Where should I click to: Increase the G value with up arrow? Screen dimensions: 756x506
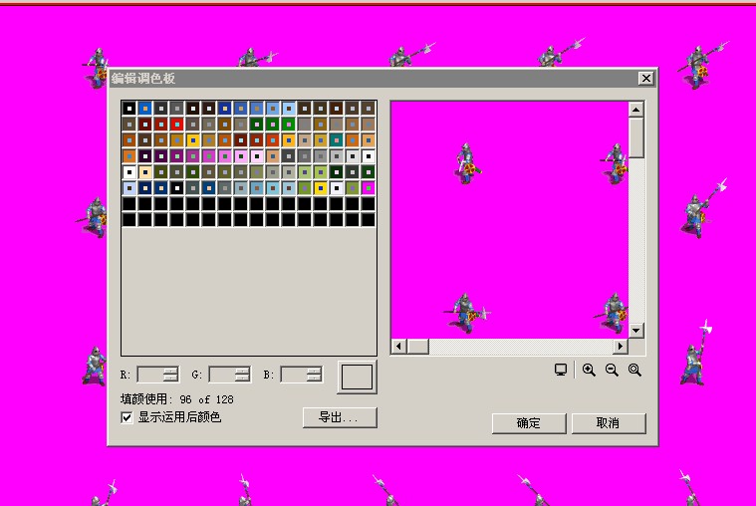click(x=242, y=371)
